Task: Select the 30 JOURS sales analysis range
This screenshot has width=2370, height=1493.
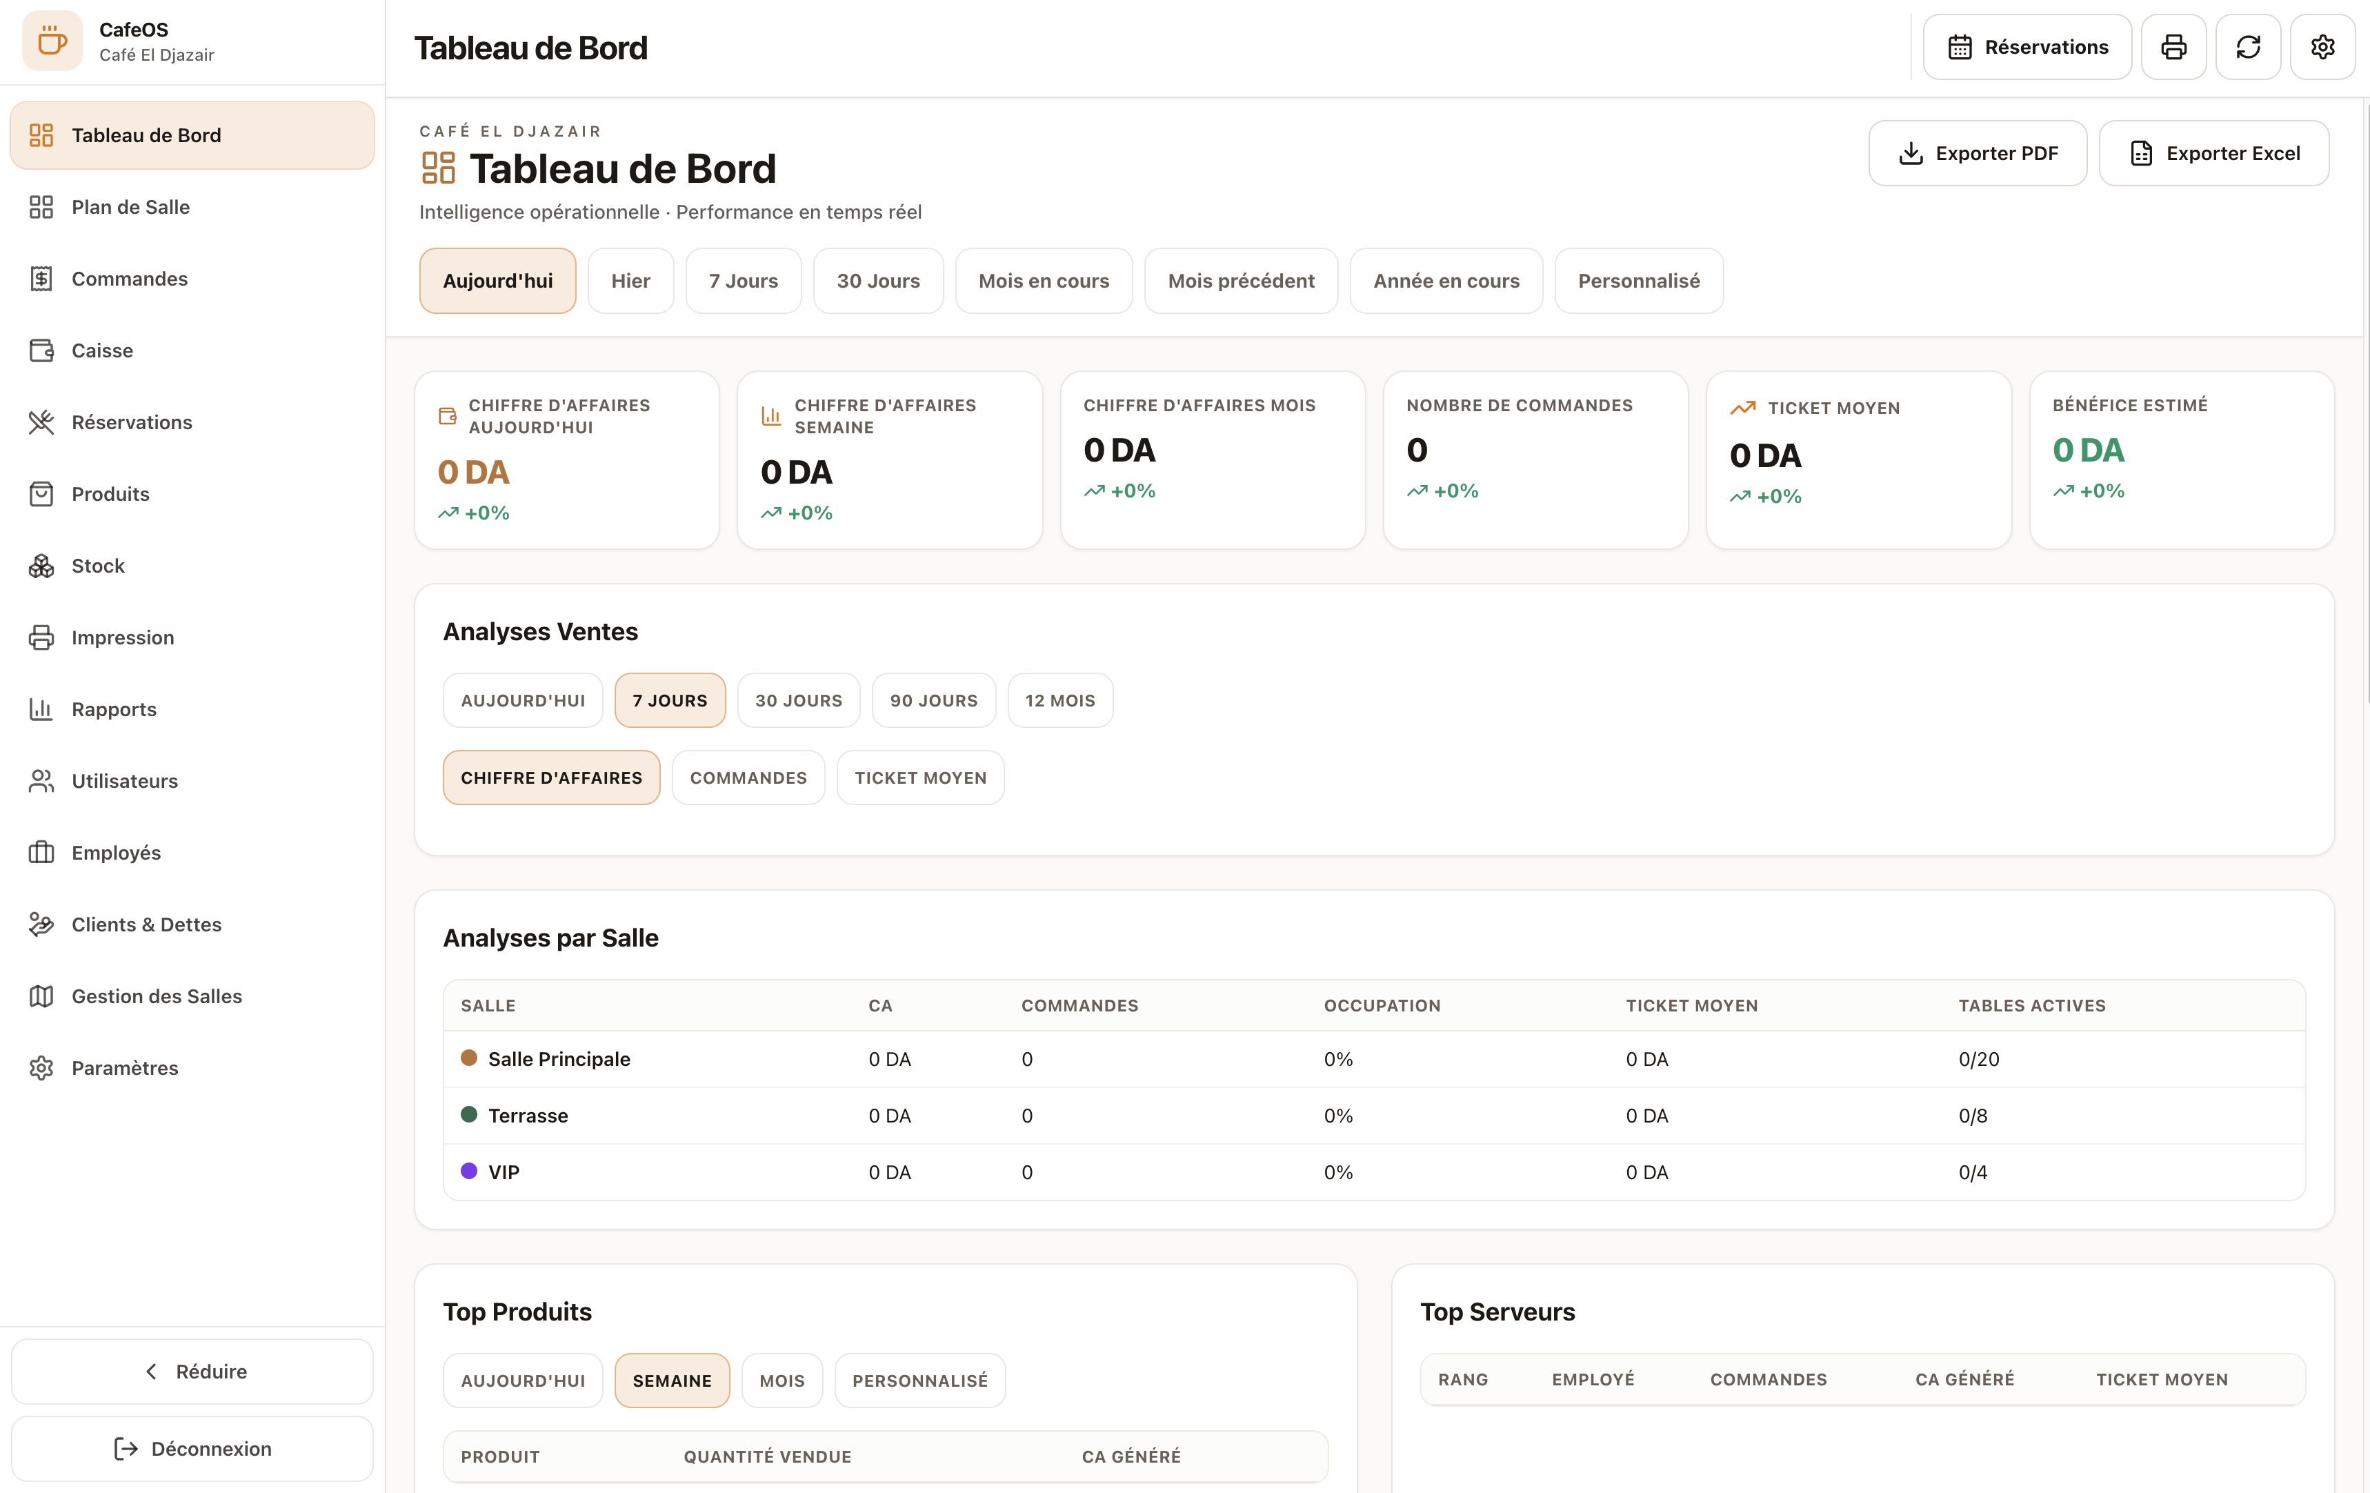Action: coord(798,701)
